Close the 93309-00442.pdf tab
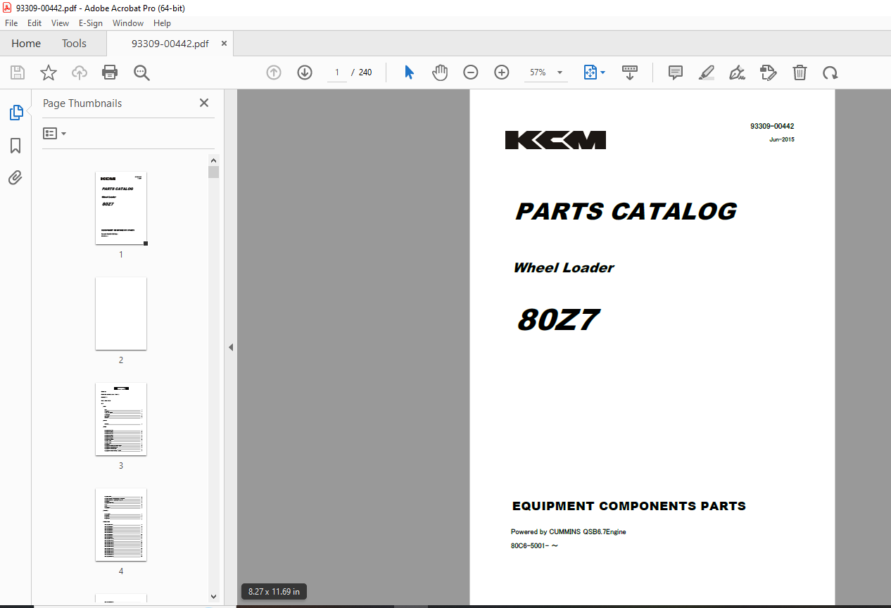The width and height of the screenshot is (891, 608). point(225,44)
